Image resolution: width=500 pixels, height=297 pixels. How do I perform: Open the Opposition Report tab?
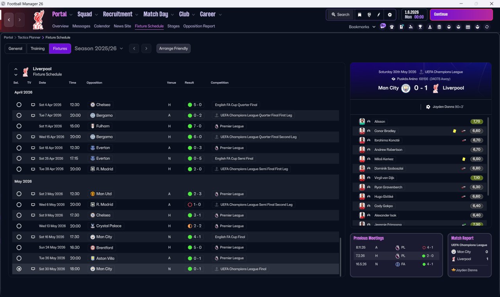coord(199,26)
